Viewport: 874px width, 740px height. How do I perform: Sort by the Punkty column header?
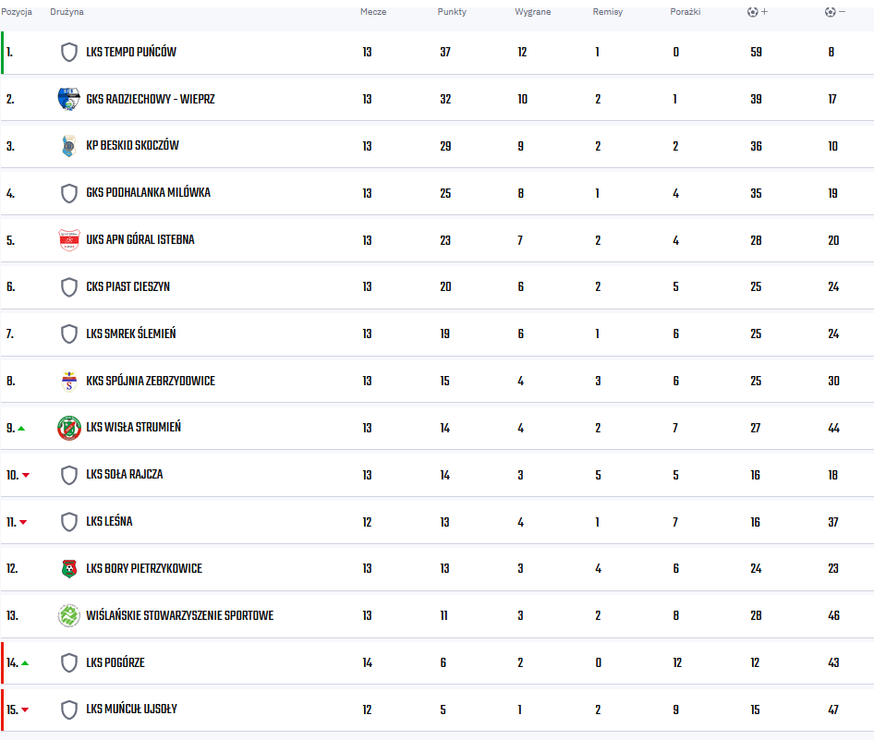point(452,12)
